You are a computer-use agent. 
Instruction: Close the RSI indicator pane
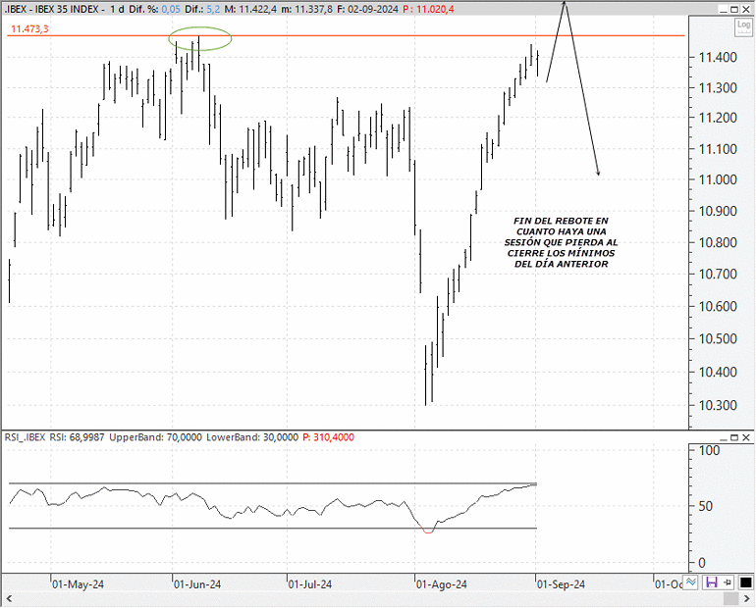746,437
